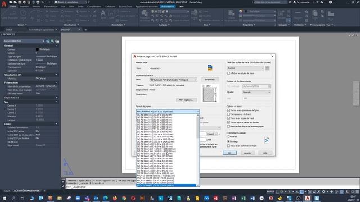Click the page setup DWG icon in dialog
Viewport: 360px width, 202px height.
pos(210,67)
